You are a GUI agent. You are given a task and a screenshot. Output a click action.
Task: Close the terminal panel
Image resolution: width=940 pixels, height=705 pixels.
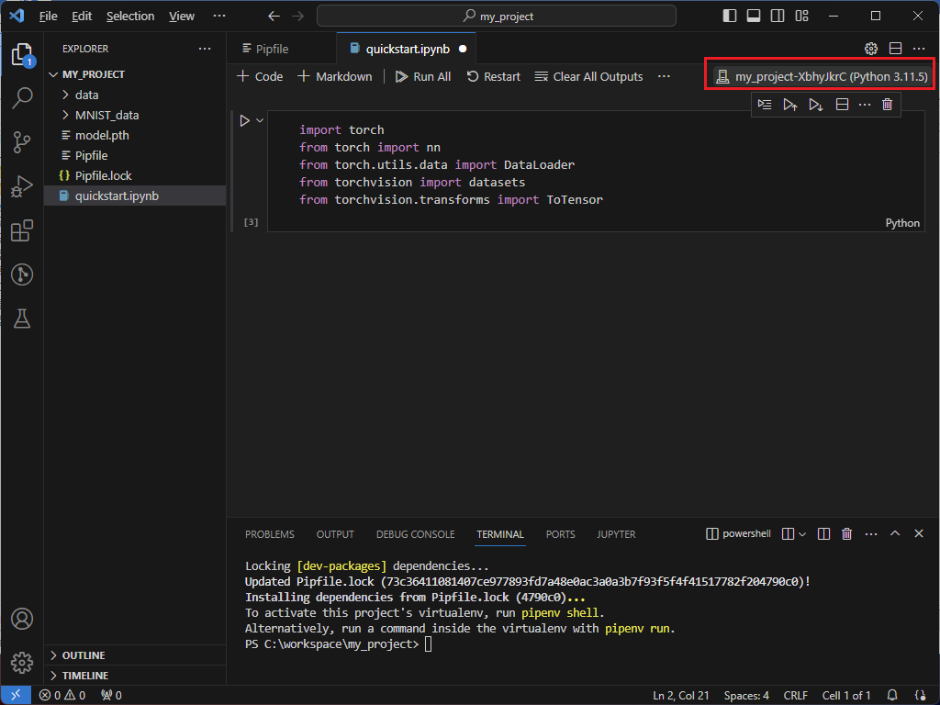pyautogui.click(x=918, y=533)
